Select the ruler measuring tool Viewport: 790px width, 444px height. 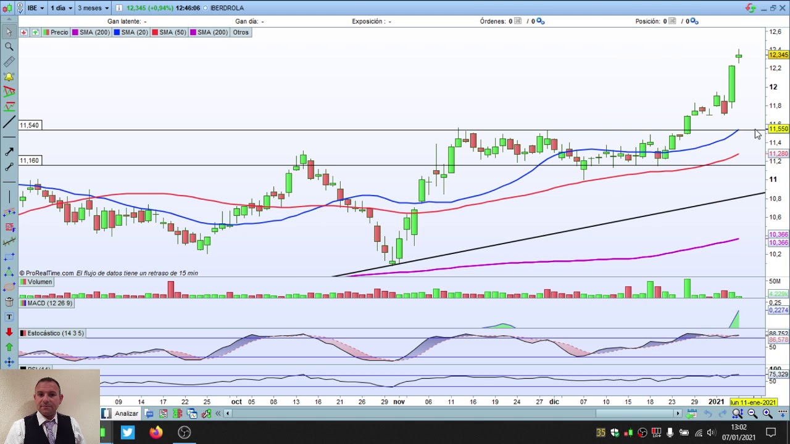click(x=9, y=62)
